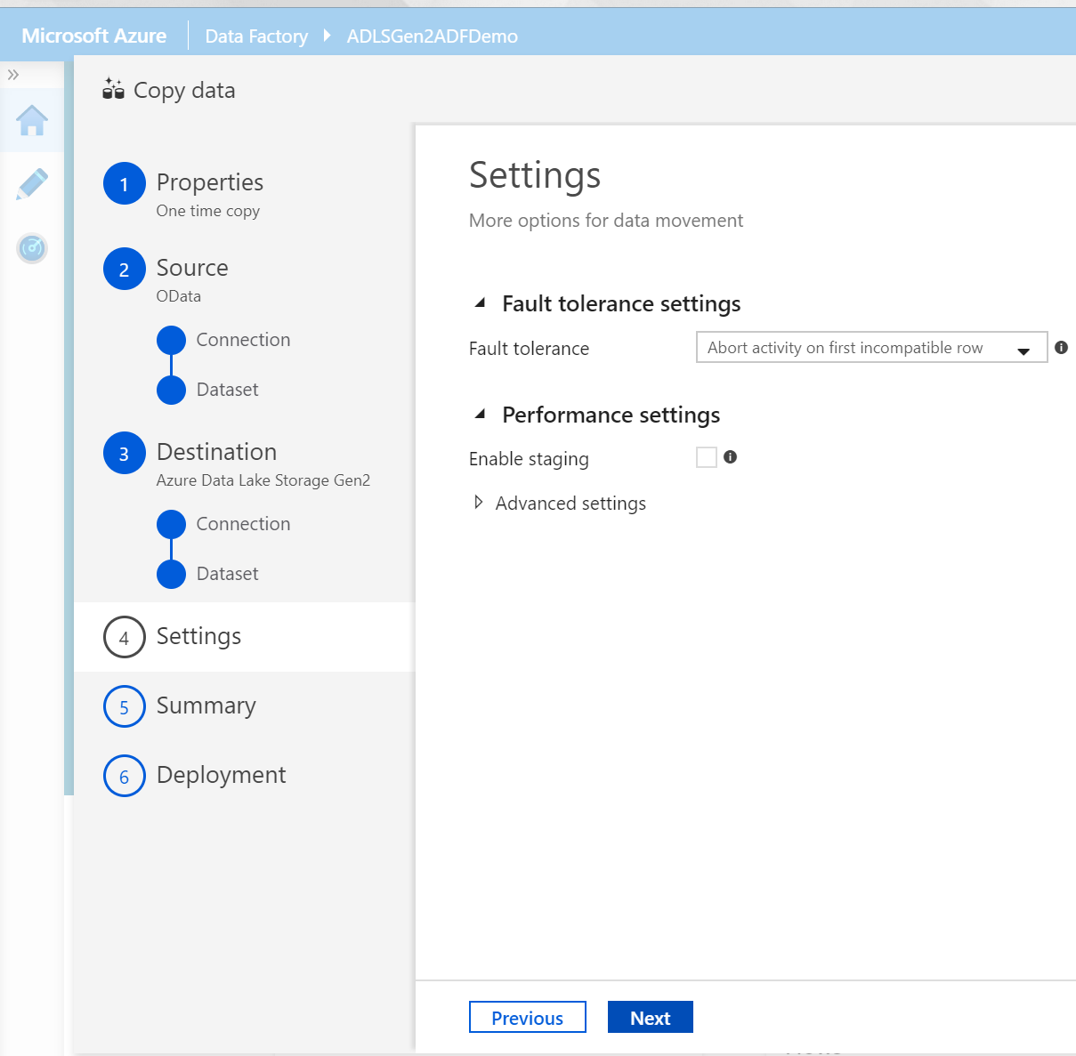Open the Home page from the sidebar
Screen dimensions: 1076x1056
click(x=32, y=122)
